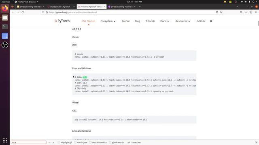
Task: Click the find-in-page search field
Action: (29, 142)
